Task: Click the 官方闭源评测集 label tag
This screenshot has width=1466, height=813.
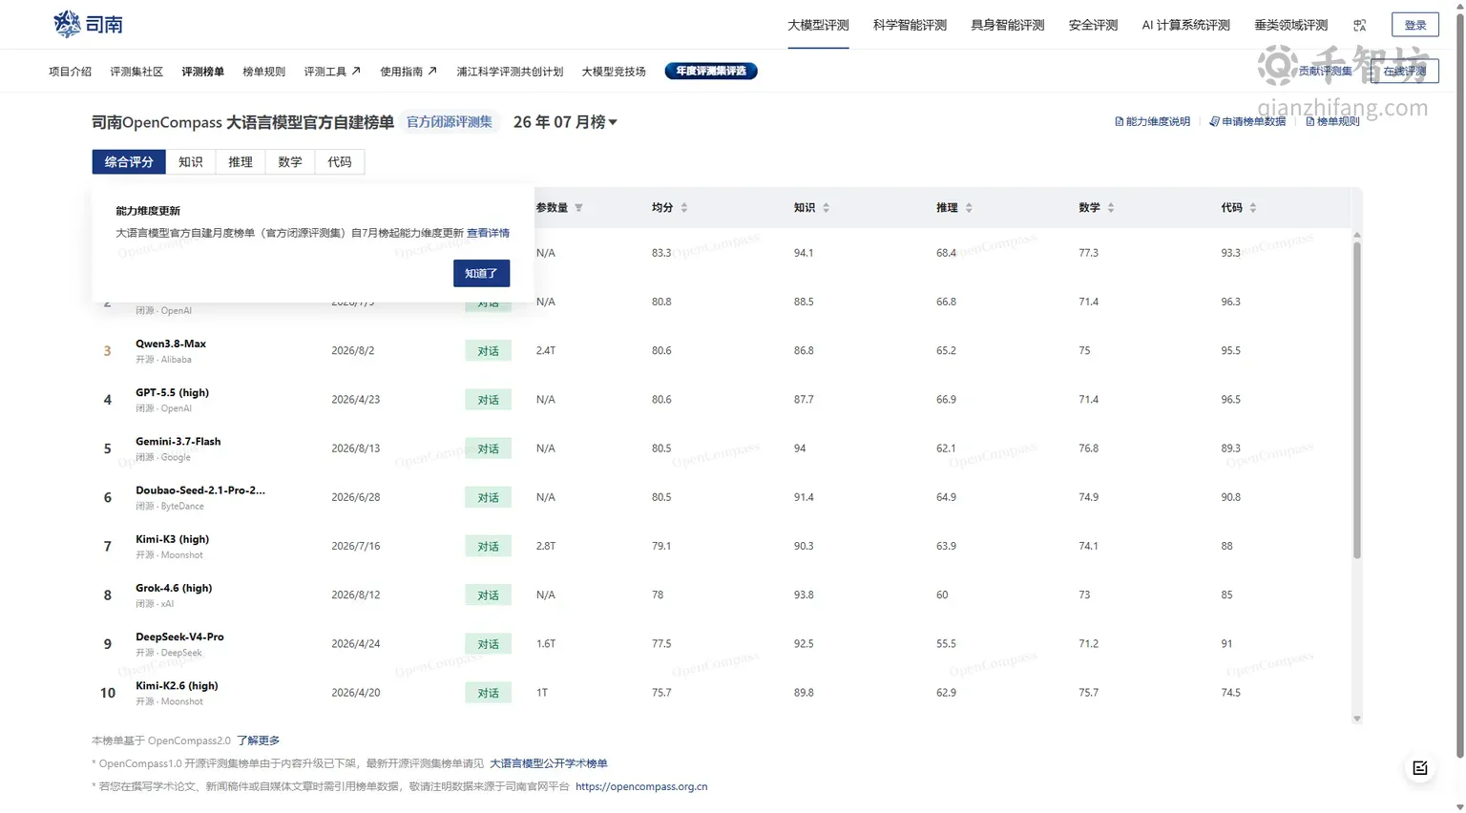Action: [x=450, y=122]
